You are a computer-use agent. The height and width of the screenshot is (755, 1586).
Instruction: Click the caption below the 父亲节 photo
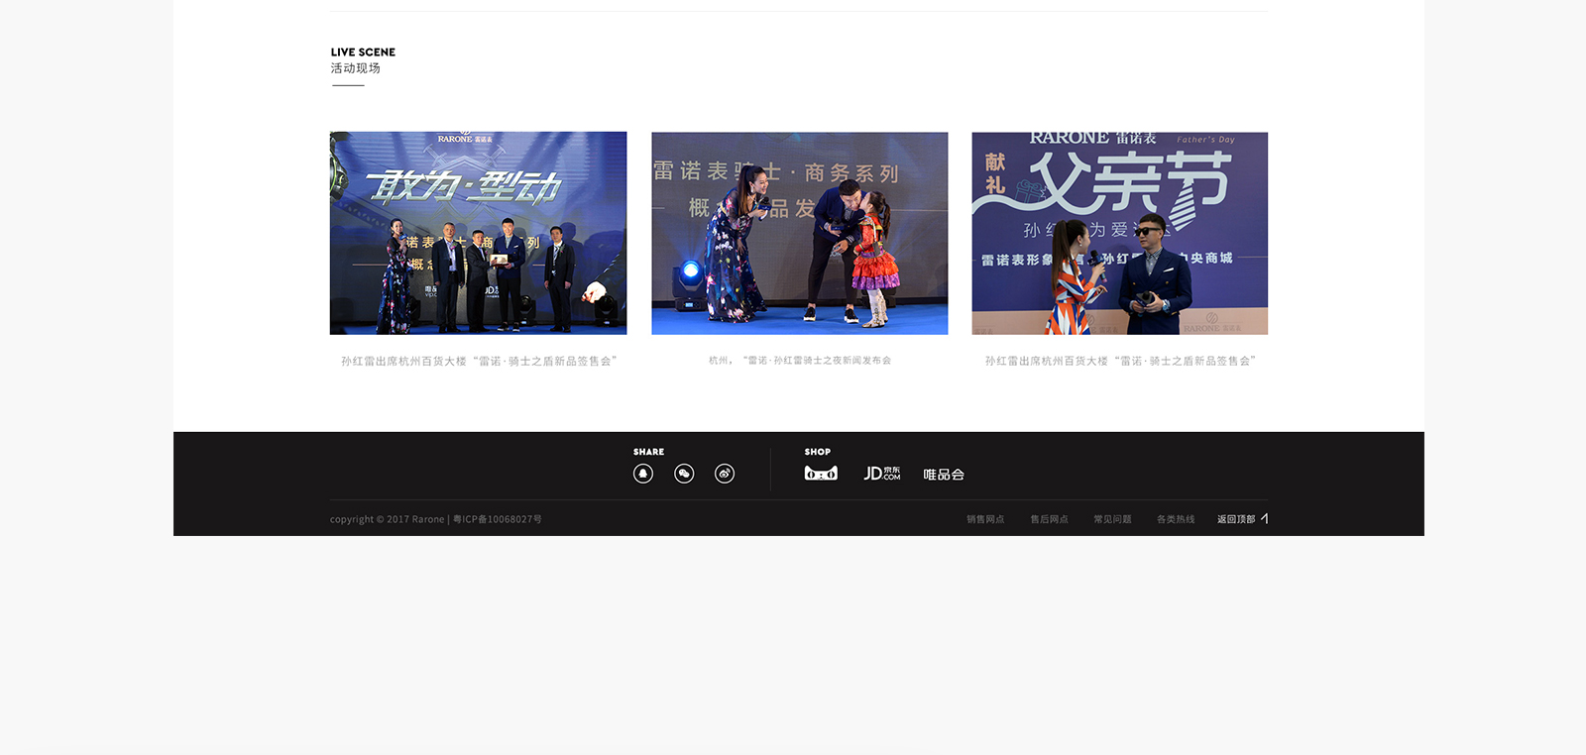1120,362
